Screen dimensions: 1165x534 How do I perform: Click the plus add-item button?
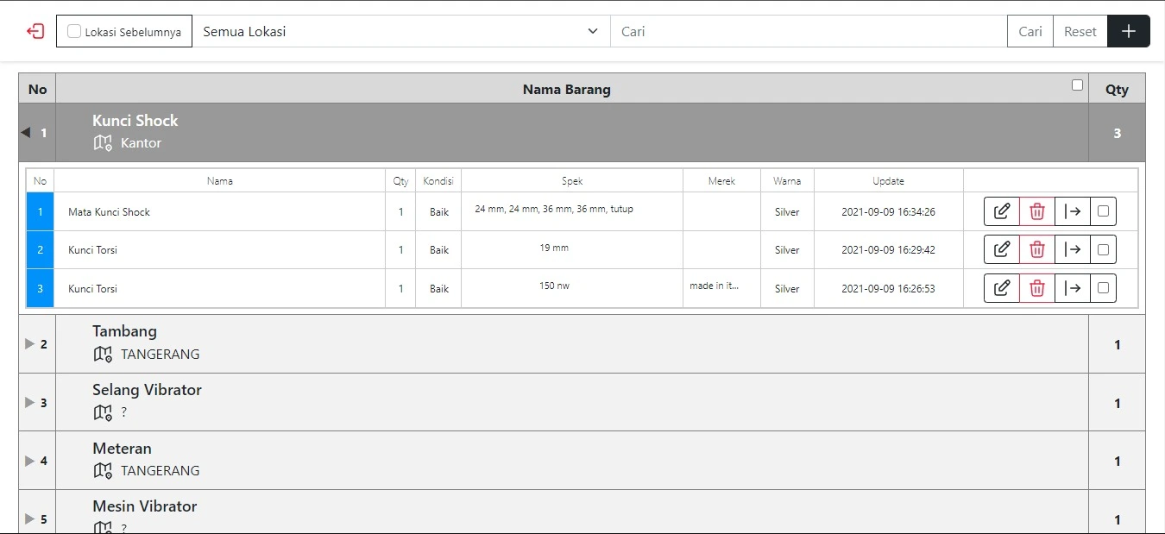click(x=1128, y=32)
